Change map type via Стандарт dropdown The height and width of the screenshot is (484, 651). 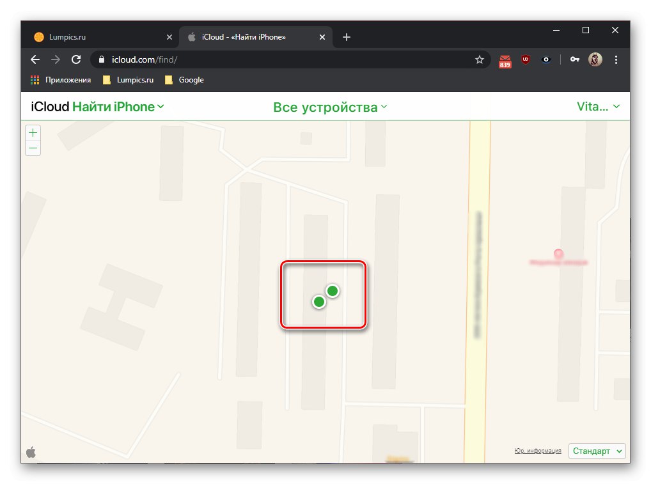(x=597, y=451)
